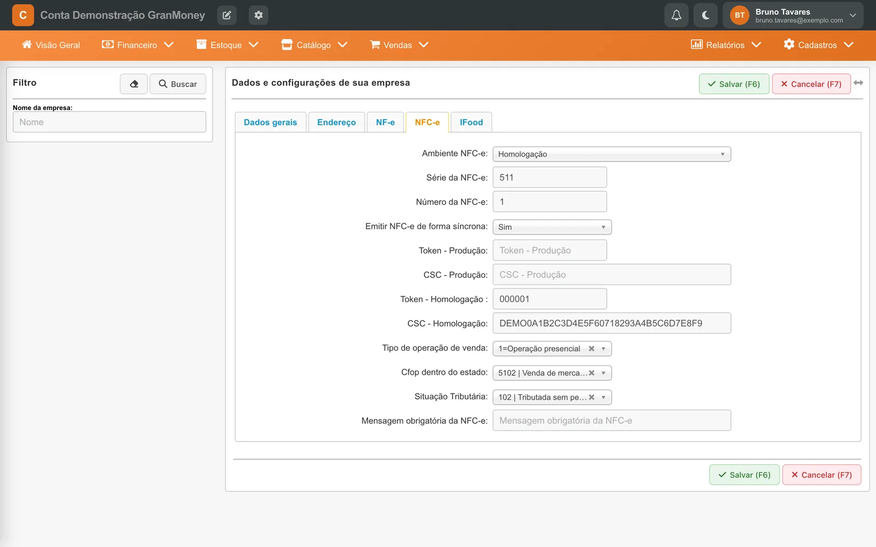The width and height of the screenshot is (876, 547).
Task: Click the CSC - Produção field
Action: 612,275
